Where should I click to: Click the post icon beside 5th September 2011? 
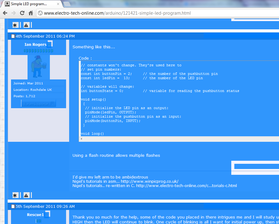[13, 207]
